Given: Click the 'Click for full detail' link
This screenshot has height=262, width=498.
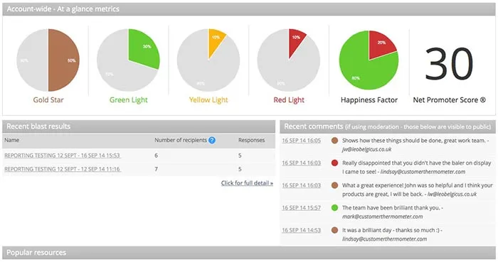Looking at the screenshot, I should click(247, 182).
